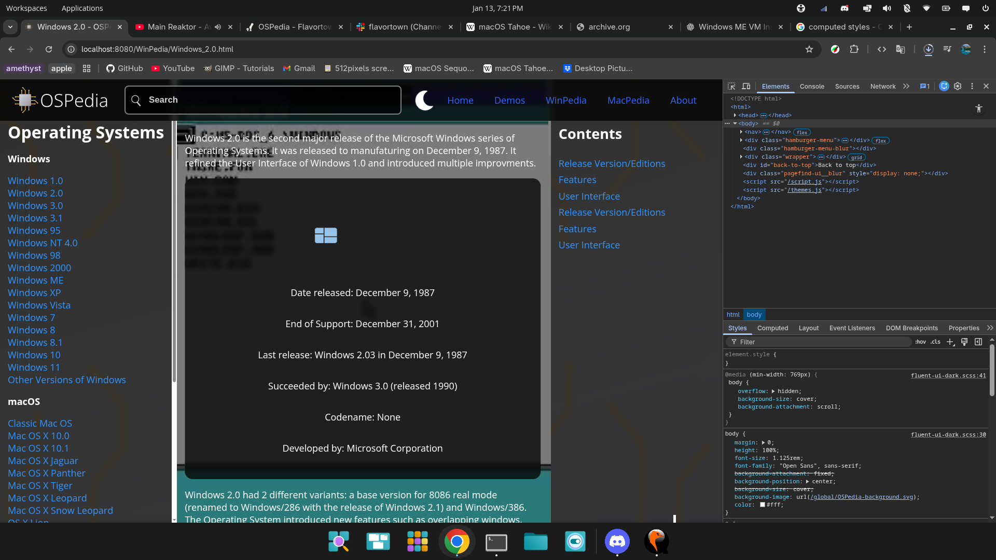Open the Computed styles tab
The image size is (996, 560).
pyautogui.click(x=772, y=328)
